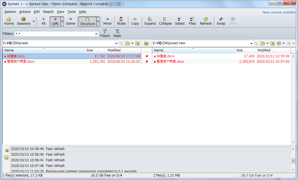The height and width of the screenshot is (180, 298).
Task: Click the Copy toolbar button
Action: click(x=135, y=21)
